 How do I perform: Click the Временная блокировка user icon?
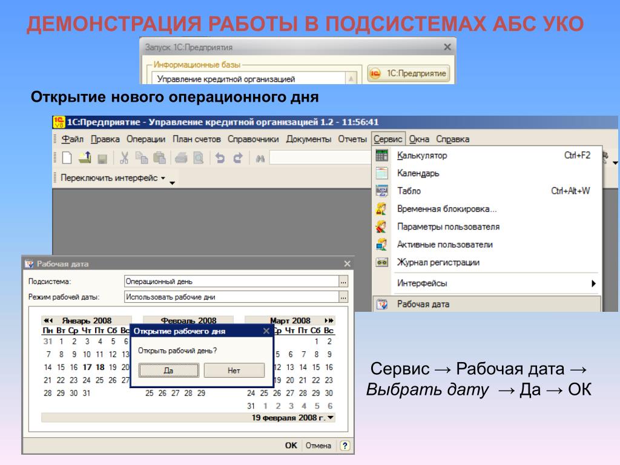tap(381, 209)
